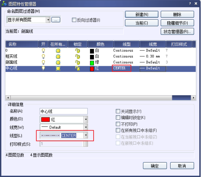Check 在所有视口中冻结 option
201x177 pixels.
point(118,130)
